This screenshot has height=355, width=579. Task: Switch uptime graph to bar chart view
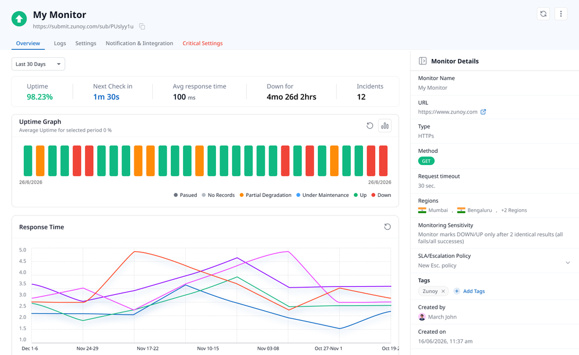click(x=385, y=126)
